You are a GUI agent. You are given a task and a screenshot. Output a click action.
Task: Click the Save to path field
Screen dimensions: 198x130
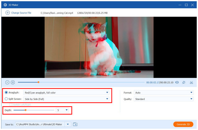click(40, 124)
